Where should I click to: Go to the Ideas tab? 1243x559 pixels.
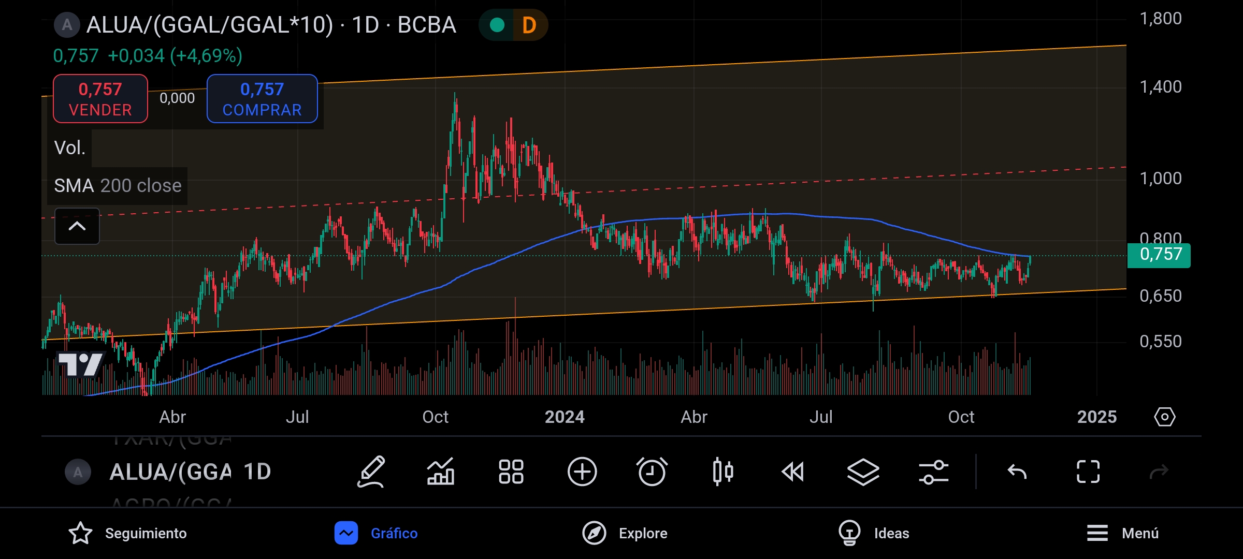873,533
